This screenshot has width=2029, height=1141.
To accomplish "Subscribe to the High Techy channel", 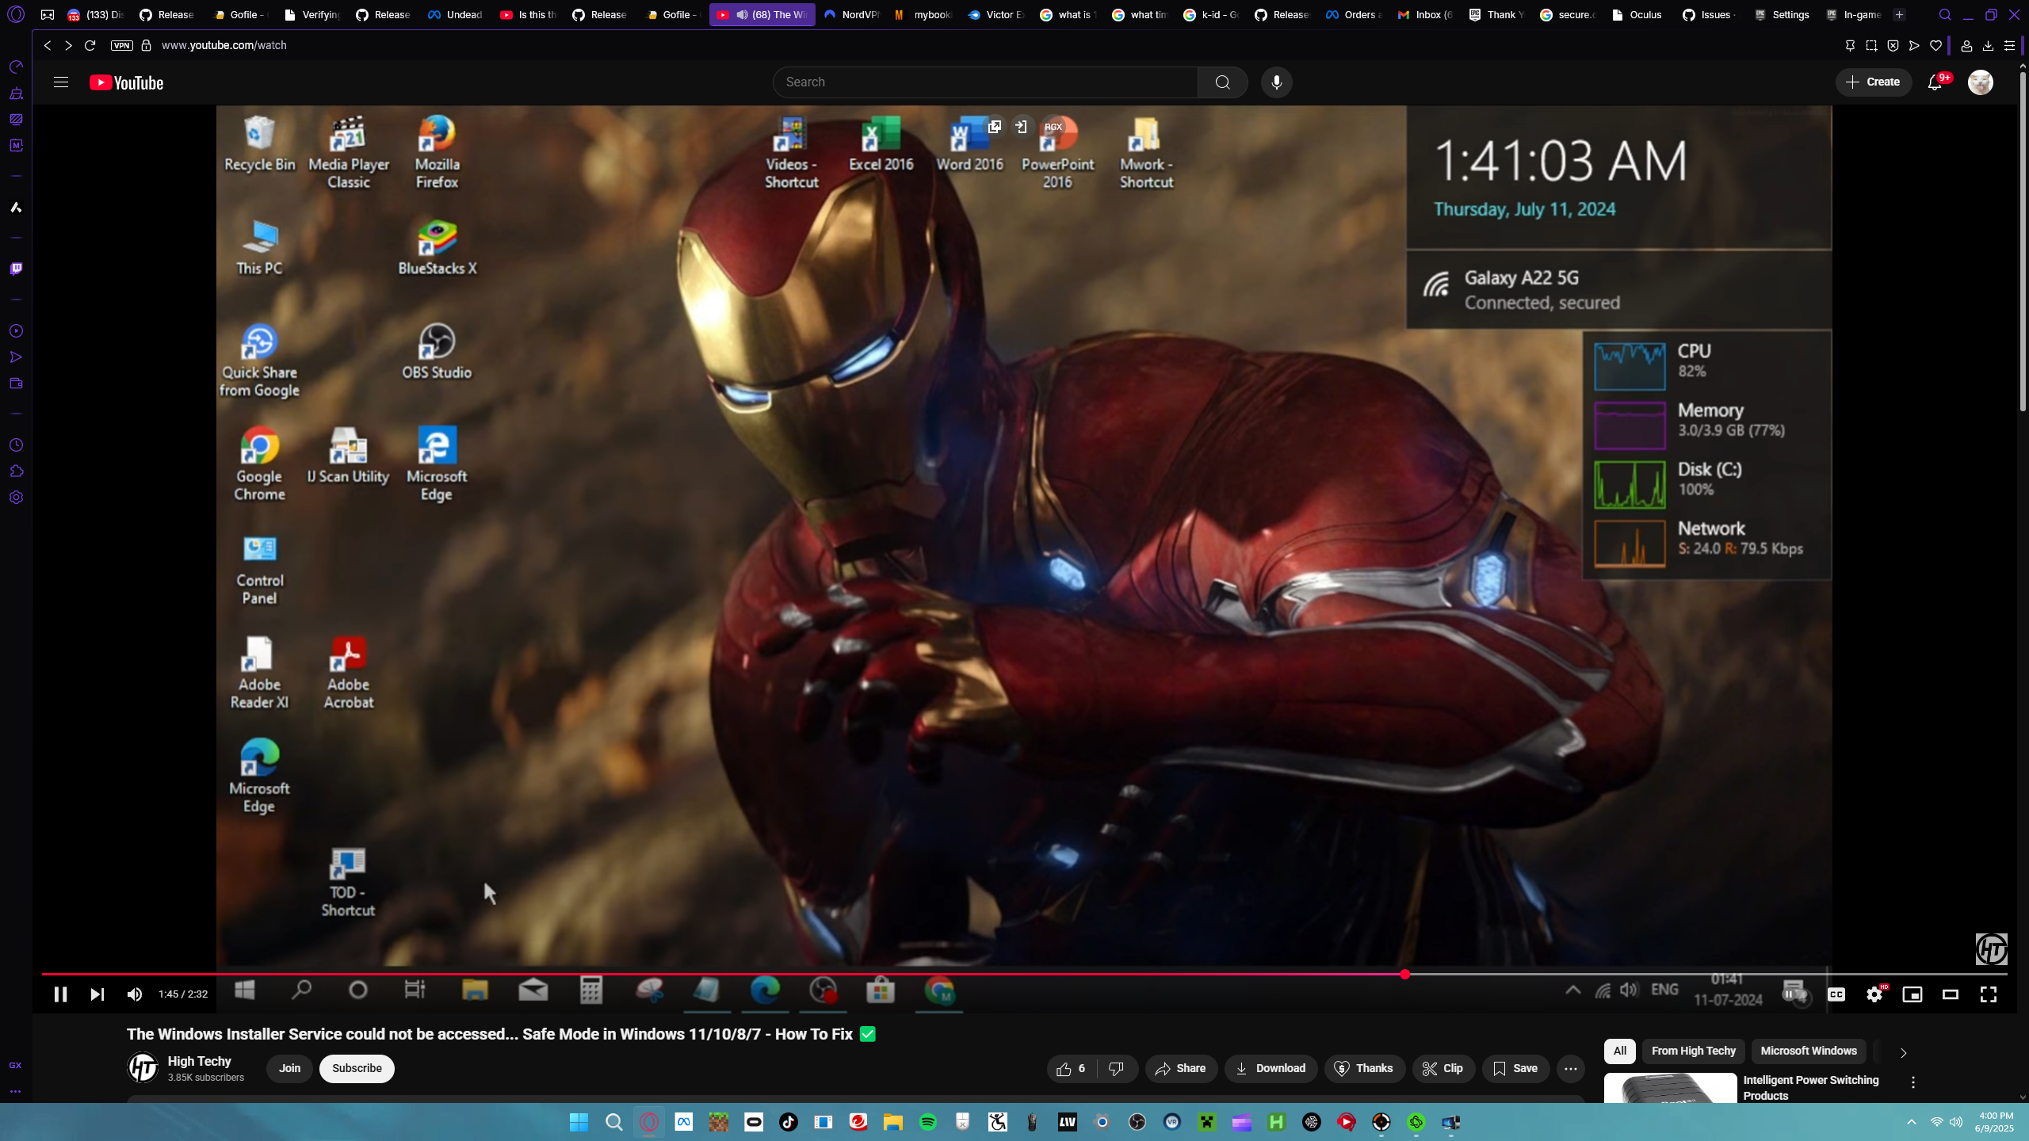I will tap(357, 1068).
